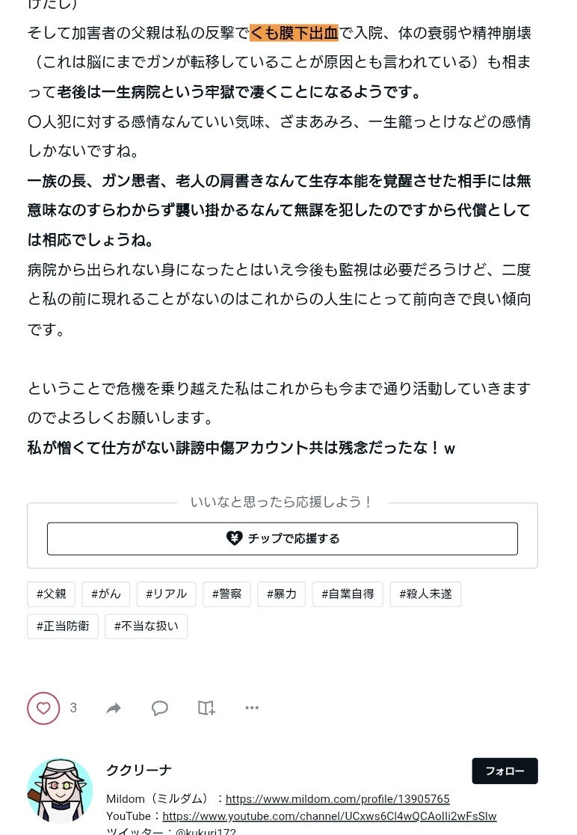Add article to magazine icon

tap(206, 708)
